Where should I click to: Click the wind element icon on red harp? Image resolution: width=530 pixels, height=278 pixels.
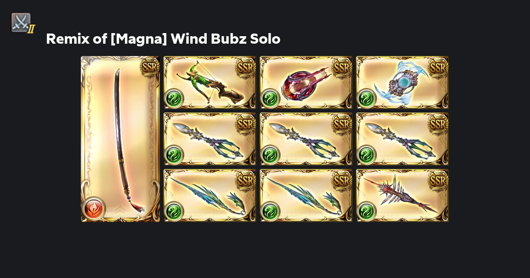pos(270,98)
